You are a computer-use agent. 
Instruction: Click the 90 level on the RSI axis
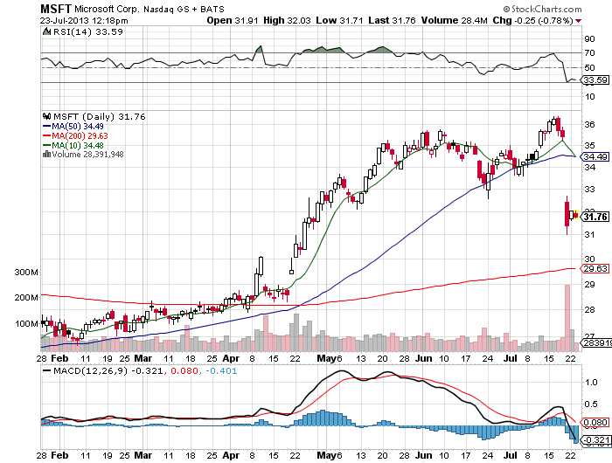(x=589, y=38)
